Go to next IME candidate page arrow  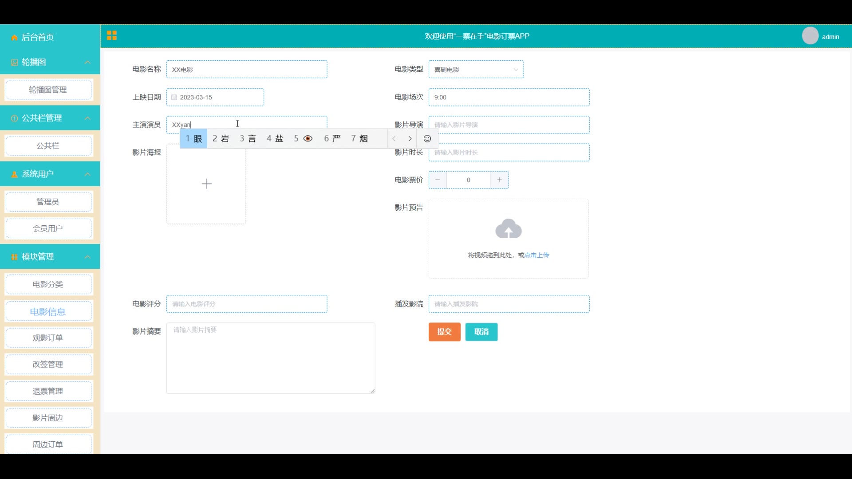pos(410,139)
